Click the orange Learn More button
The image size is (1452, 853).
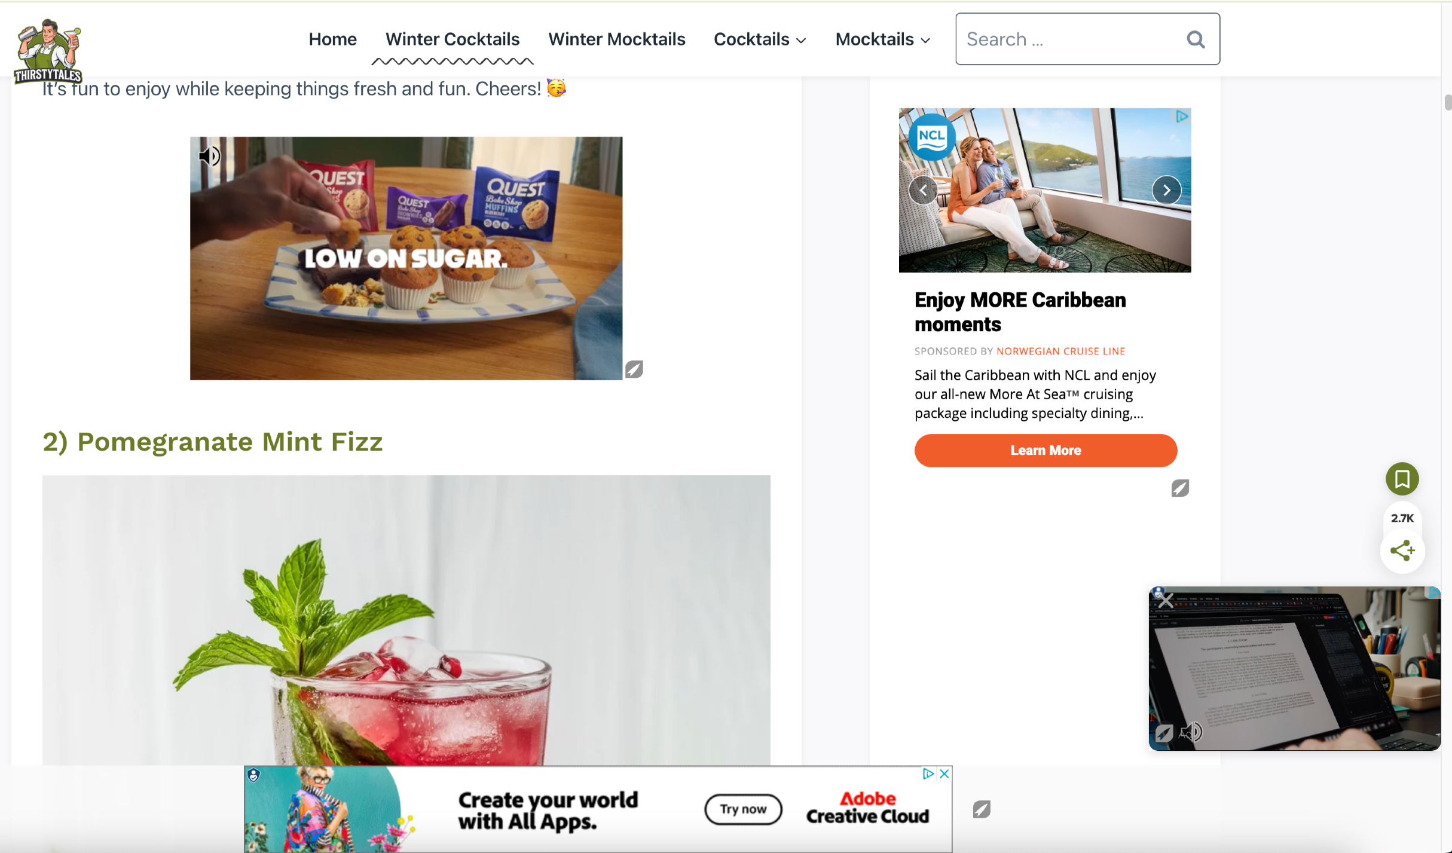pos(1046,451)
